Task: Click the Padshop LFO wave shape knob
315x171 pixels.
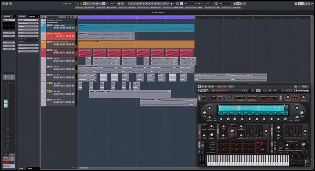Action: 281,145
